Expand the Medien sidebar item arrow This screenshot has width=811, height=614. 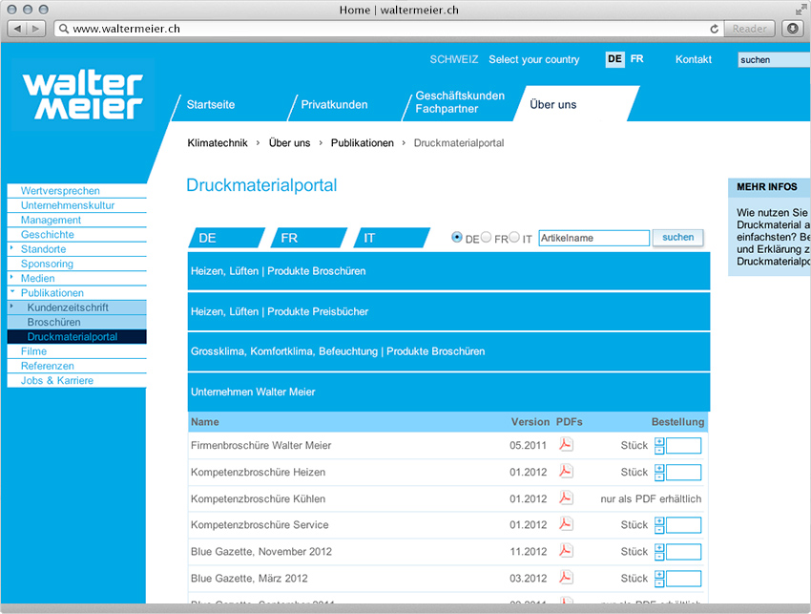click(x=11, y=277)
